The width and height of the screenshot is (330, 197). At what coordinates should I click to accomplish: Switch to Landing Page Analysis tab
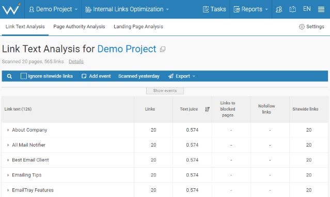pos(138,27)
